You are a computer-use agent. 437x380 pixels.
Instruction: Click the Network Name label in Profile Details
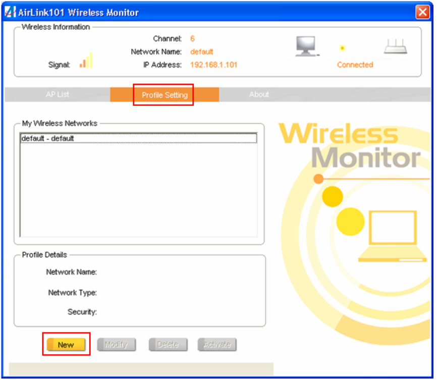[71, 272]
